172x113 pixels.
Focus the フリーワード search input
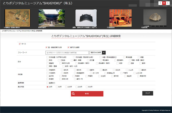point(67,53)
